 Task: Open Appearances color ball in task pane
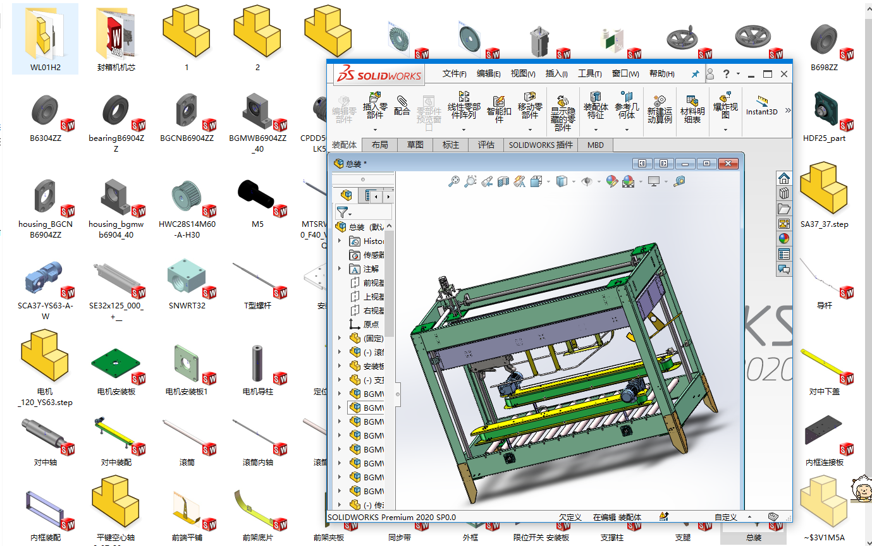point(784,238)
